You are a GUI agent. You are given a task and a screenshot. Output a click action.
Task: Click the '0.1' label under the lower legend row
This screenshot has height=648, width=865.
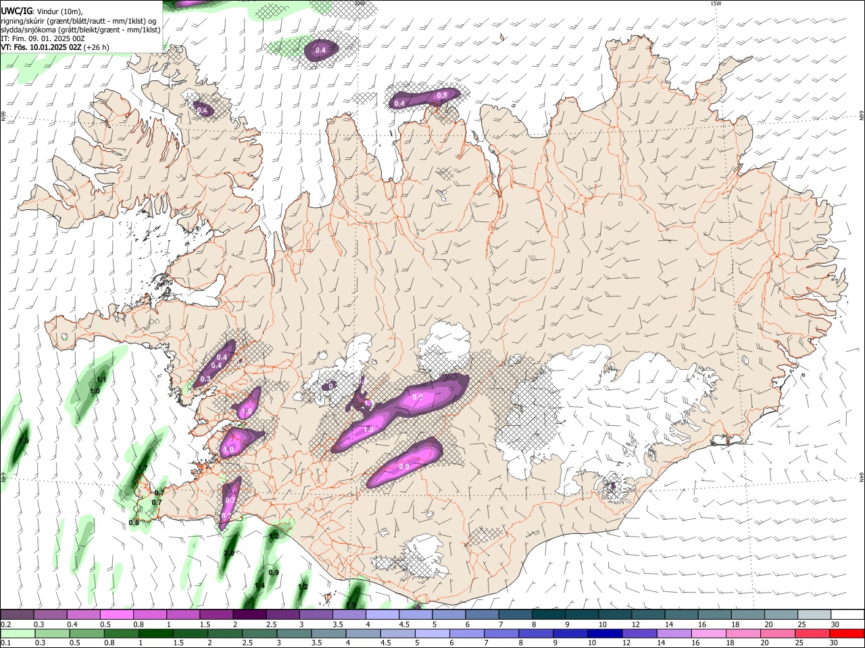click(x=5, y=643)
